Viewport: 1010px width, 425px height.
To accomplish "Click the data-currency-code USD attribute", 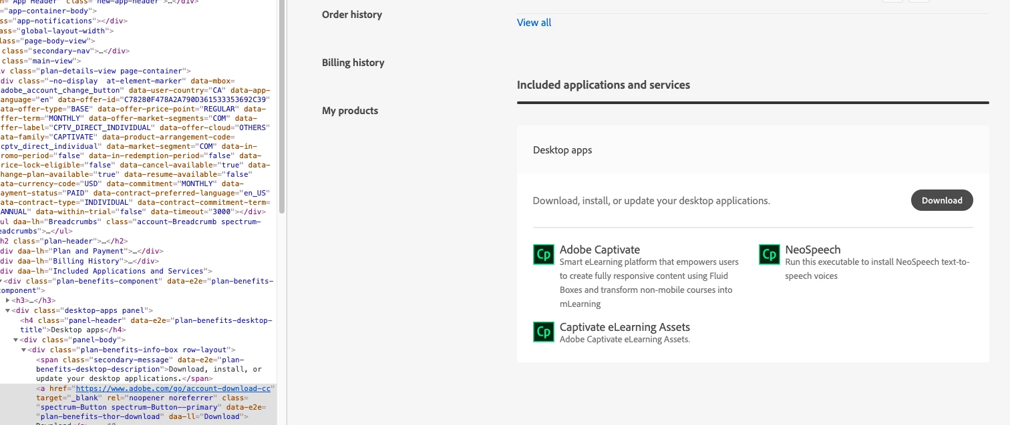I will coord(51,183).
